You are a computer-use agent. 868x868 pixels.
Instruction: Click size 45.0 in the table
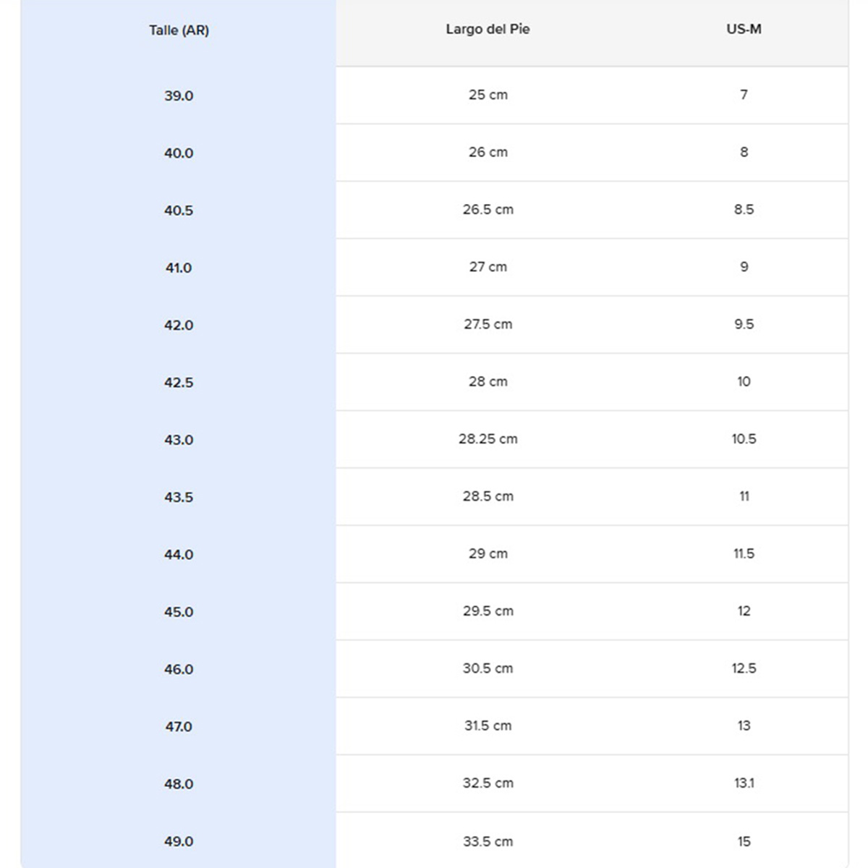179,612
